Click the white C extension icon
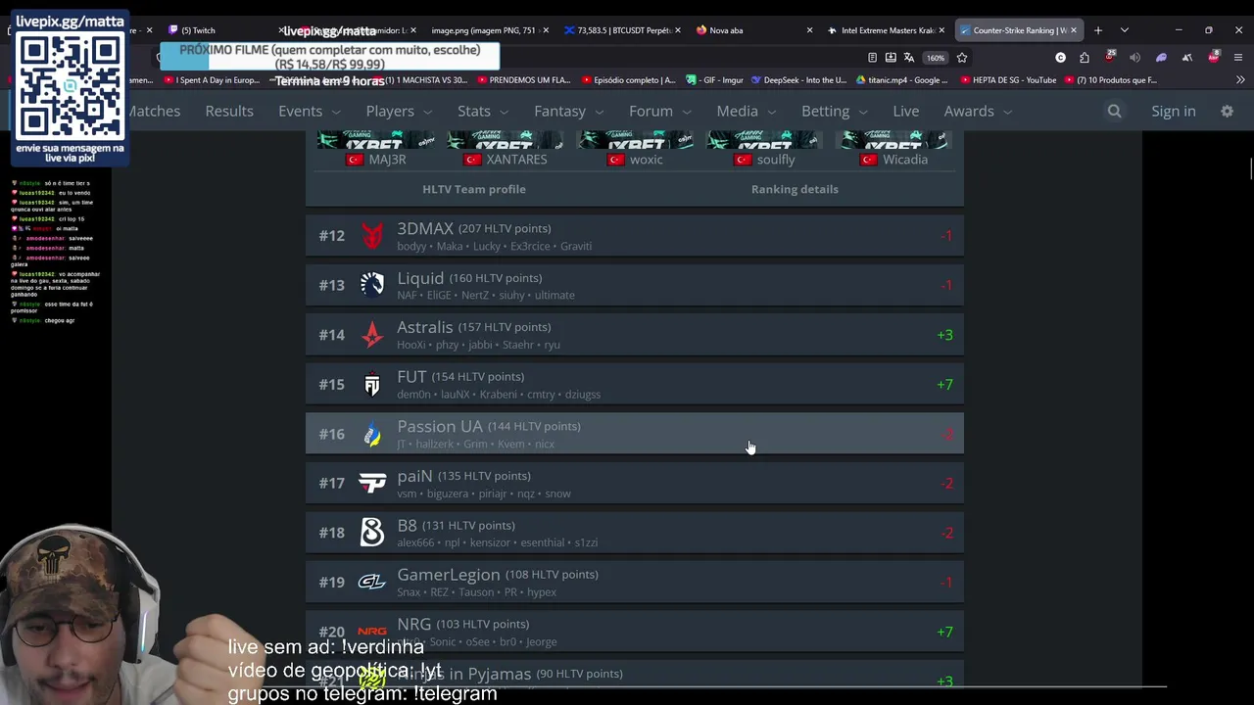 (x=1060, y=58)
